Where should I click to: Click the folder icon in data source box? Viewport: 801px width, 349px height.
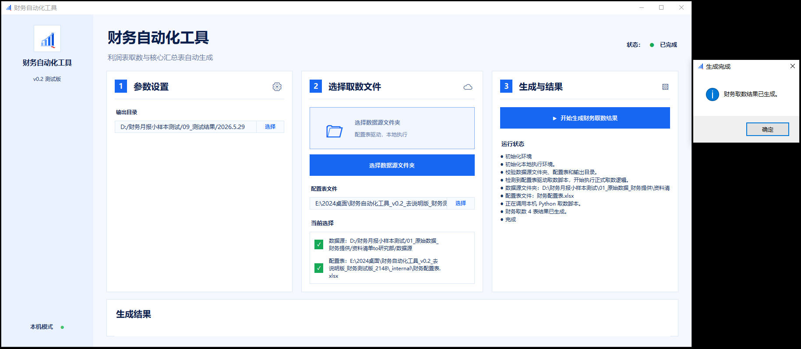tap(334, 131)
